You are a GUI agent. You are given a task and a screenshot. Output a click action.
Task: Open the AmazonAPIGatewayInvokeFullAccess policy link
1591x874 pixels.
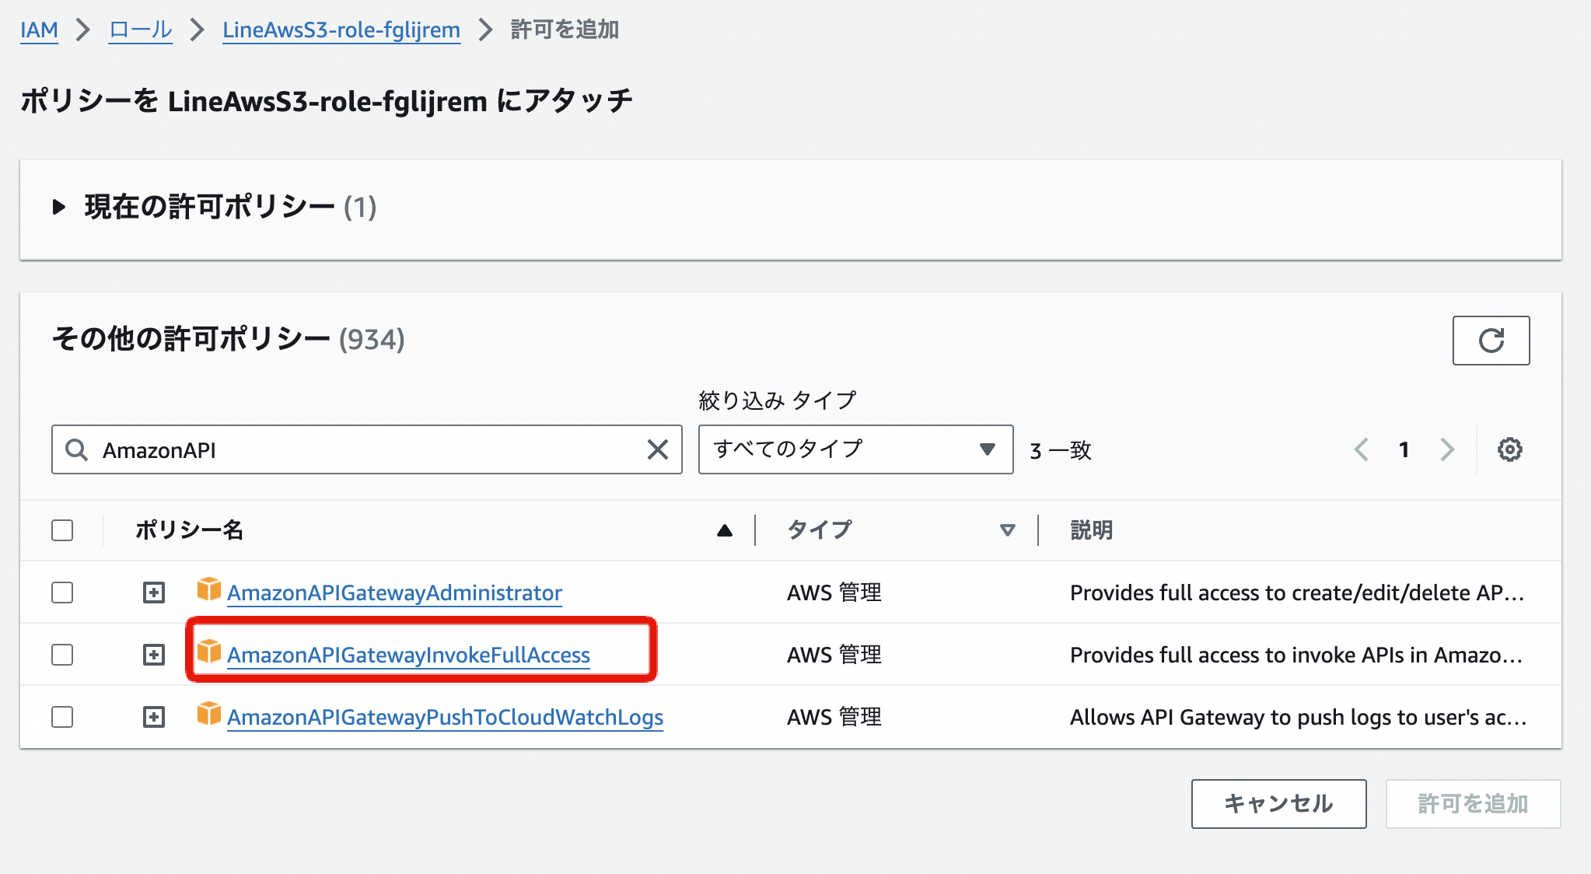[408, 655]
